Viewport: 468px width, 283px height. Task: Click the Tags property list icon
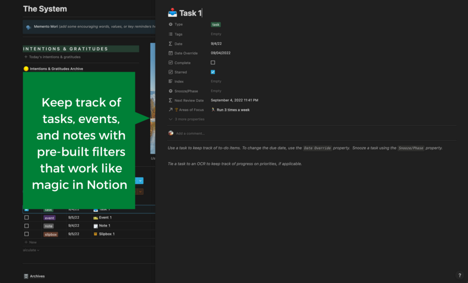pos(170,34)
